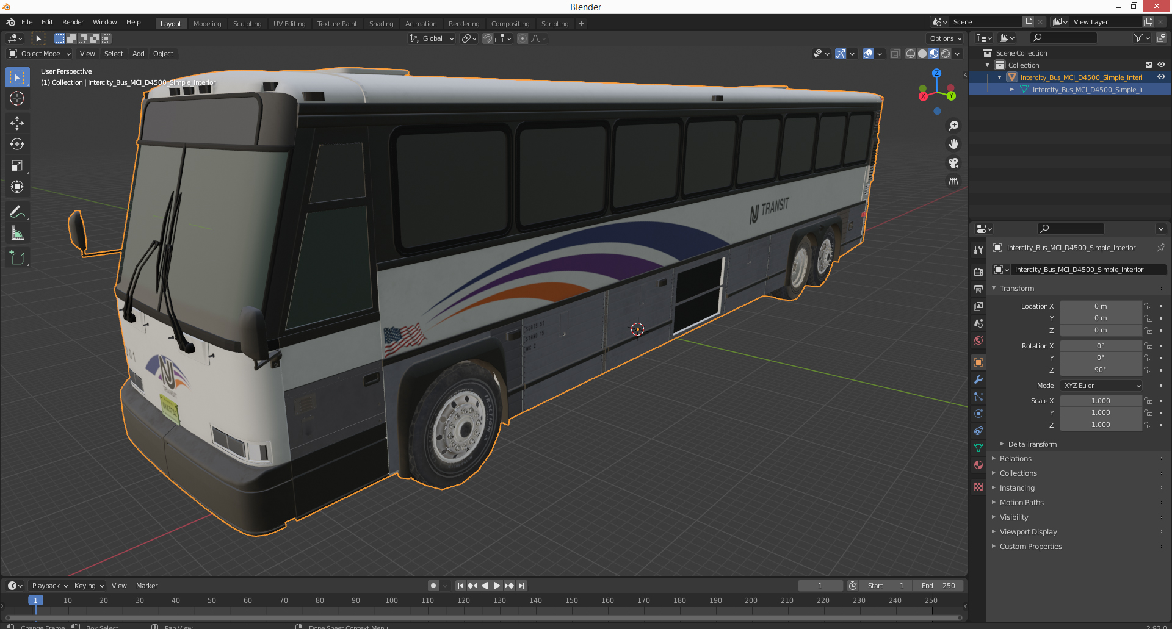Activate the Scale tool
Screen dimensions: 1172x629
tap(17, 166)
